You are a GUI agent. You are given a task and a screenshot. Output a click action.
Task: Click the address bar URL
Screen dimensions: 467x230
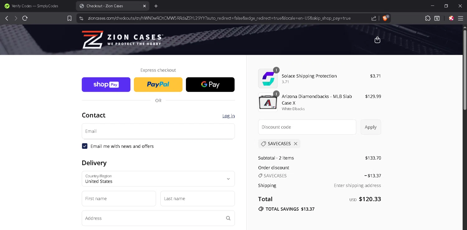(x=219, y=18)
